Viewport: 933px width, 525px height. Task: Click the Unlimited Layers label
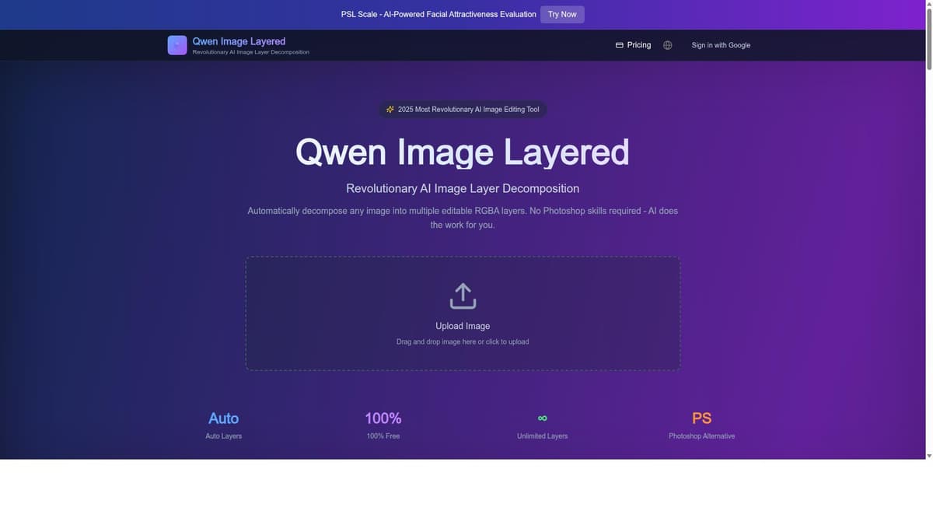coord(542,436)
